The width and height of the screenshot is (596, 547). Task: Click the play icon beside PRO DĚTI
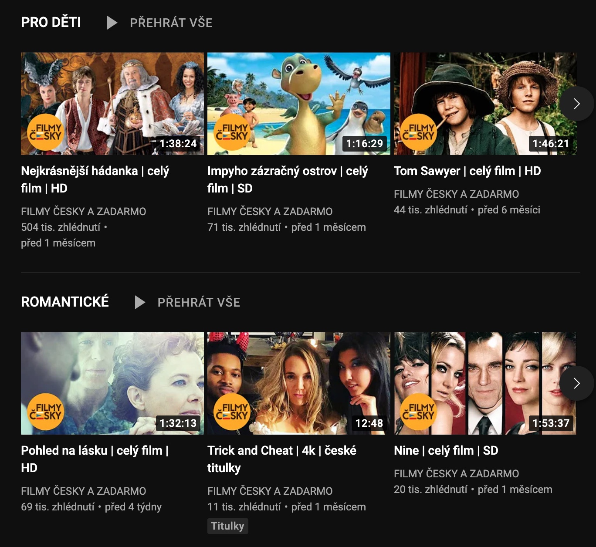[112, 23]
